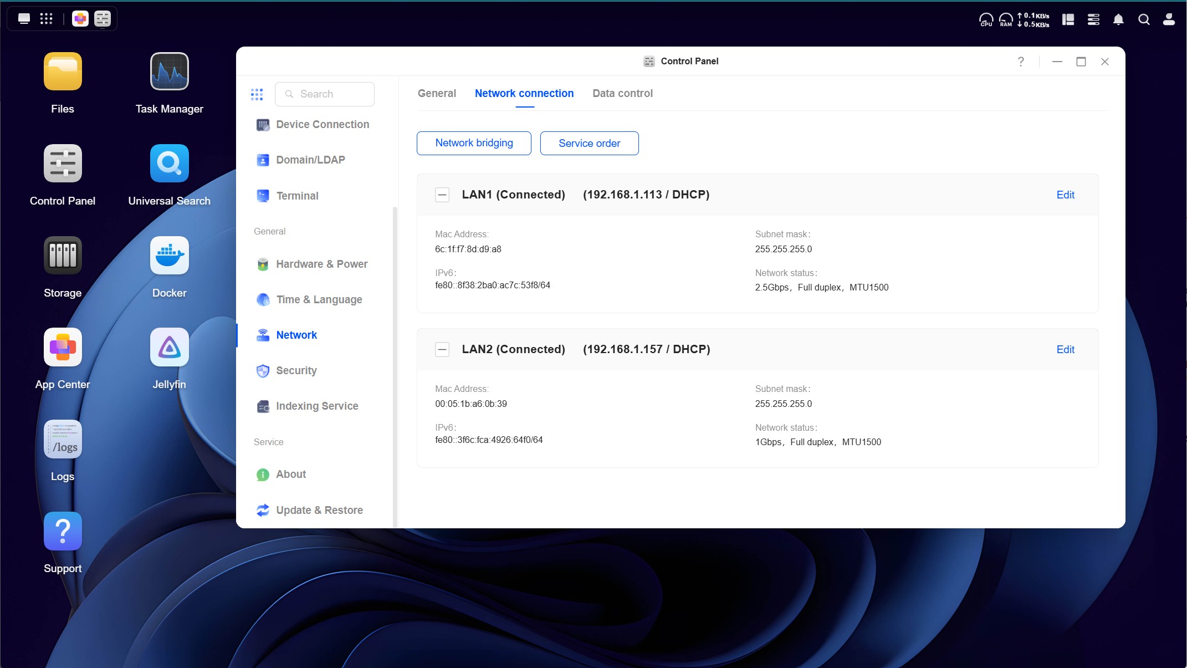Launch Jellyfin from the desktop
1187x668 pixels.
click(x=169, y=348)
